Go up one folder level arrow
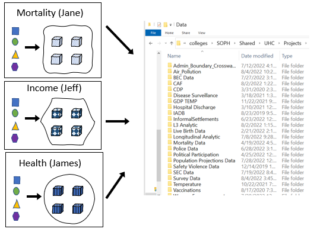Screen dimensions: 314x232 tap(172, 43)
